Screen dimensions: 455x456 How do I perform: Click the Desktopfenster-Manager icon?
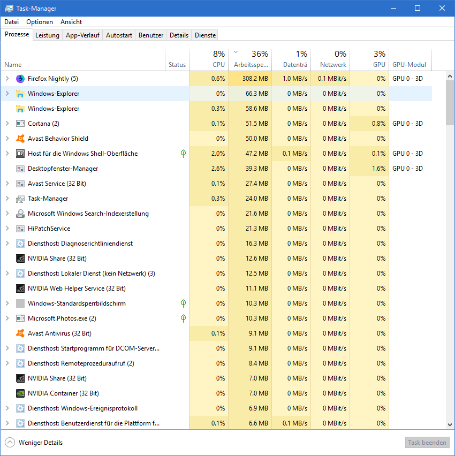coord(20,169)
